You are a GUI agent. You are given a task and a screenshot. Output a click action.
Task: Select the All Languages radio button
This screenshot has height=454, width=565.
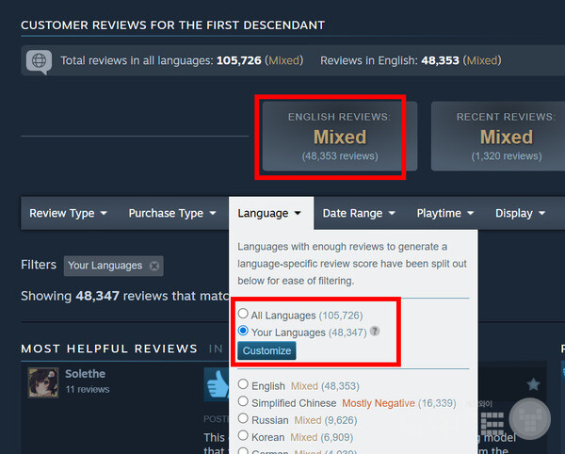244,315
